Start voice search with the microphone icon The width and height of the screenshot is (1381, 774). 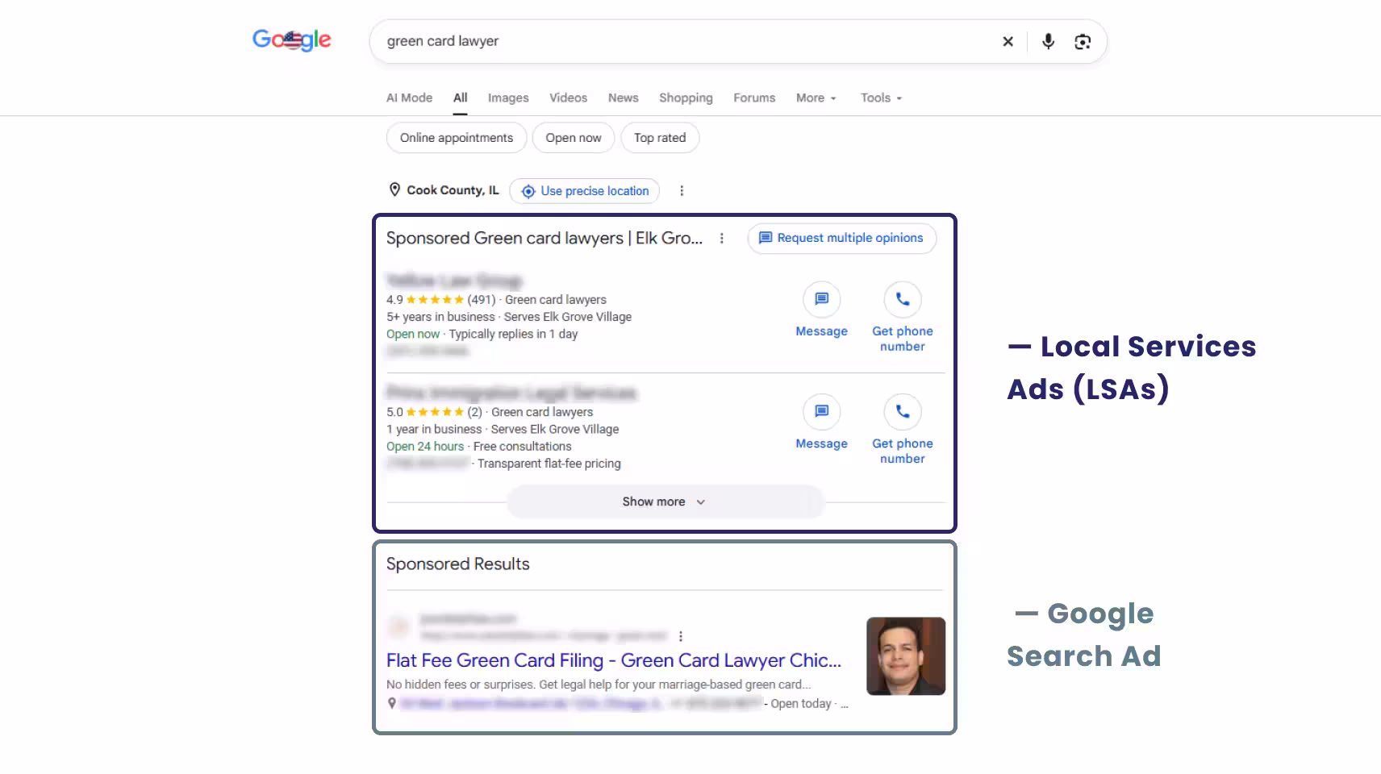1048,41
